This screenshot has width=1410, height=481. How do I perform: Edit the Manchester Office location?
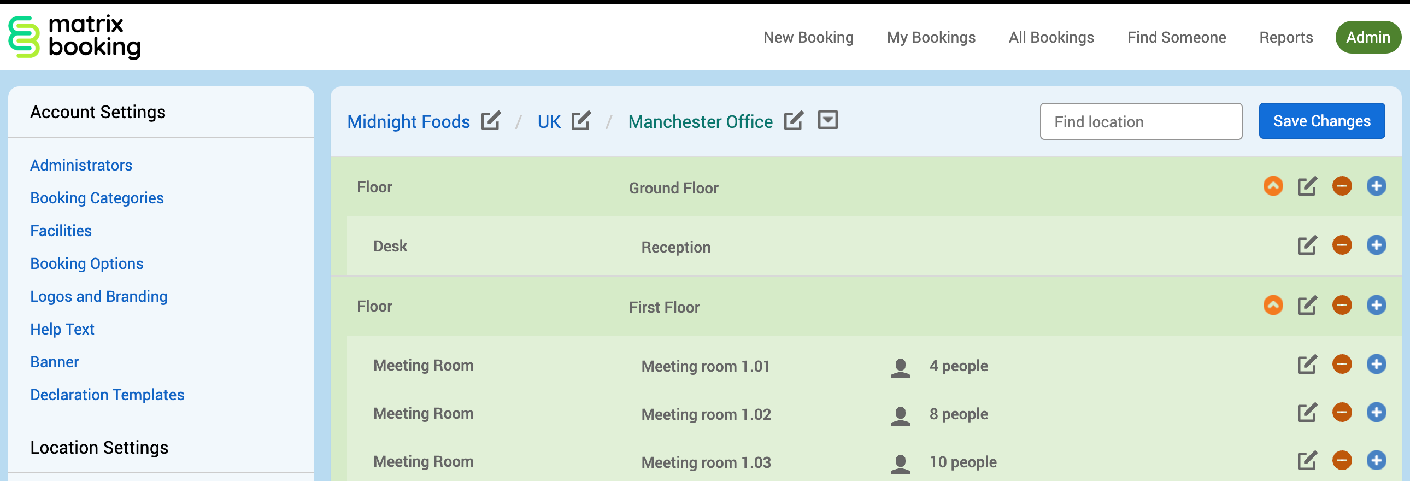point(793,121)
